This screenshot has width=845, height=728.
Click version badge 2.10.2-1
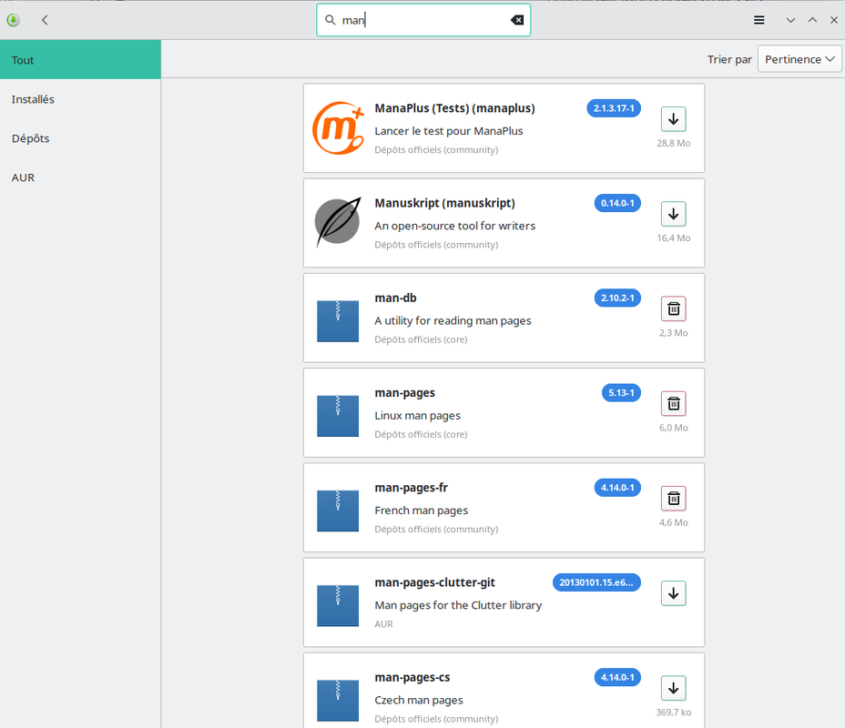(x=617, y=298)
